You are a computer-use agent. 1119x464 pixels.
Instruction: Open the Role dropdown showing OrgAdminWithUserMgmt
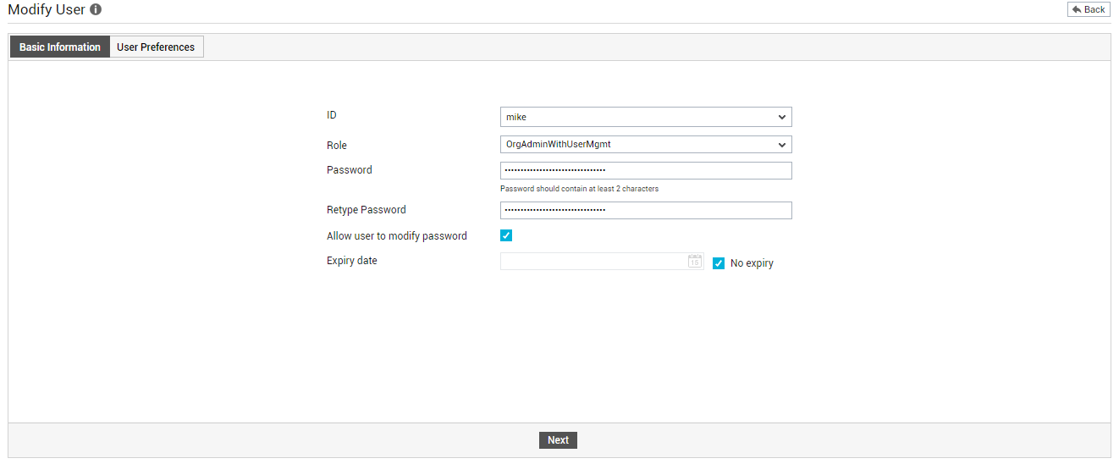coord(646,144)
